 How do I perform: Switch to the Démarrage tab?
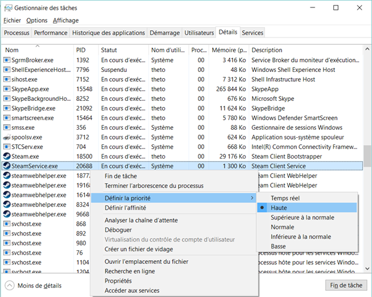pyautogui.click(x=165, y=33)
